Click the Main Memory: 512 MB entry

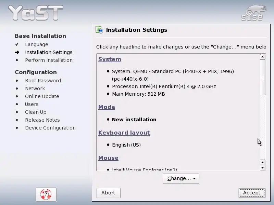(138, 94)
